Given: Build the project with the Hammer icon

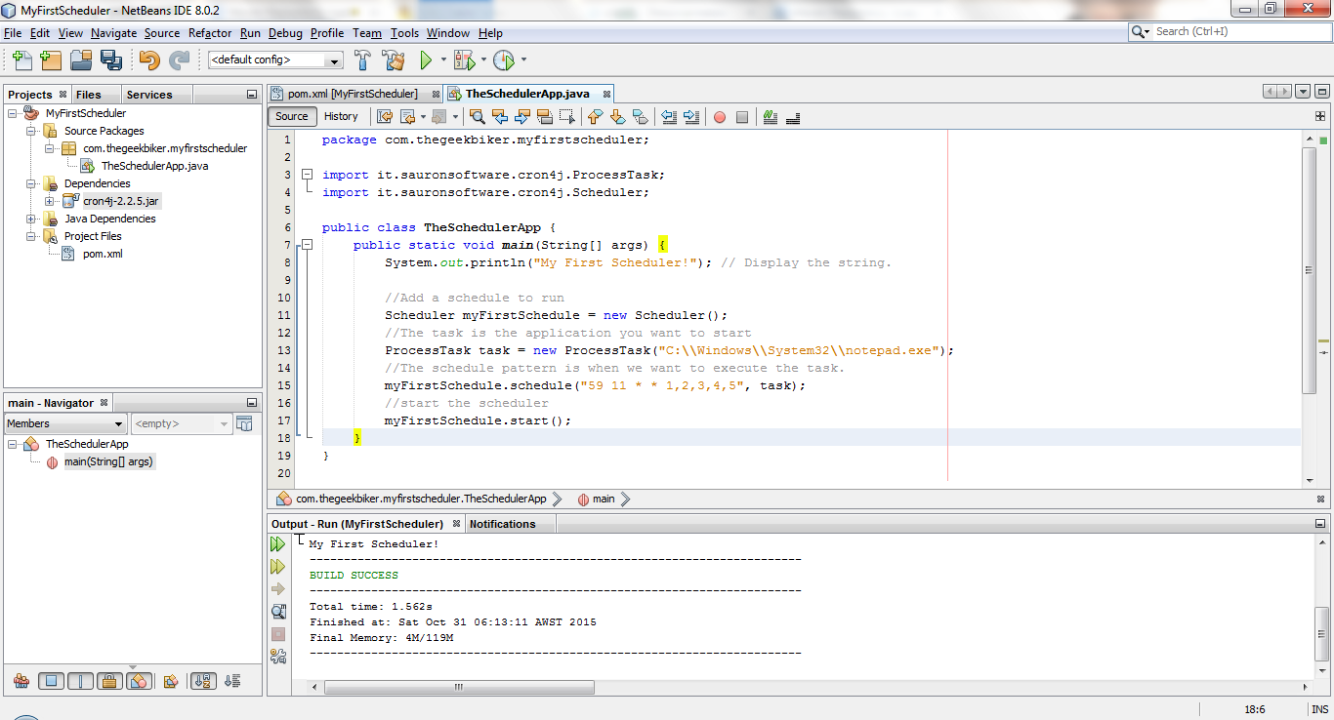Looking at the screenshot, I should [361, 60].
